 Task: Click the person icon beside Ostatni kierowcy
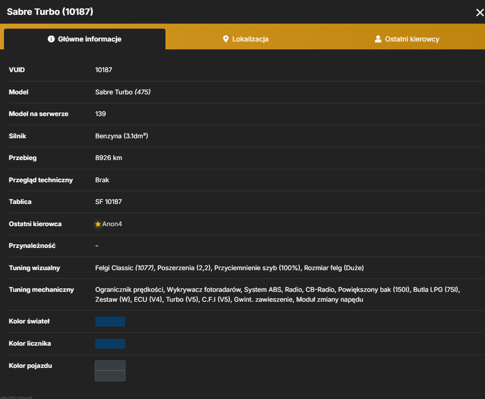coord(378,39)
